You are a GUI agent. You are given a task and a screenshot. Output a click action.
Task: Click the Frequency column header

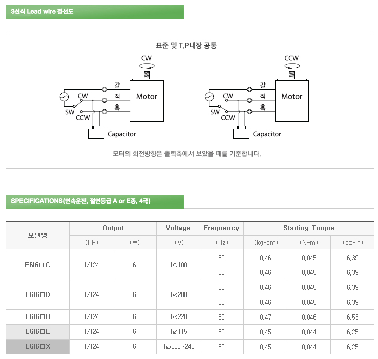(221, 228)
